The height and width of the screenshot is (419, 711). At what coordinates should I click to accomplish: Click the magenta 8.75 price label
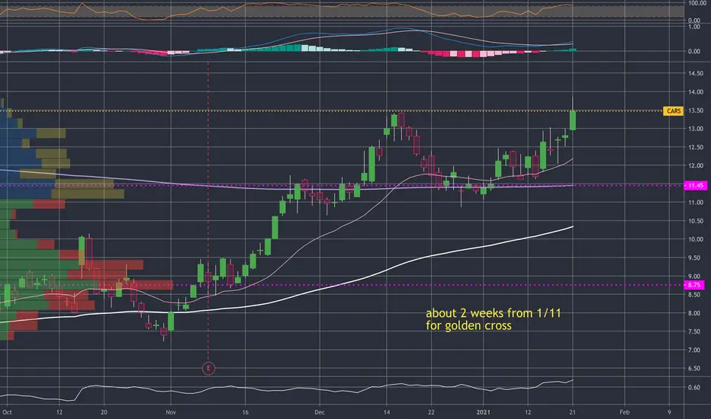693,285
